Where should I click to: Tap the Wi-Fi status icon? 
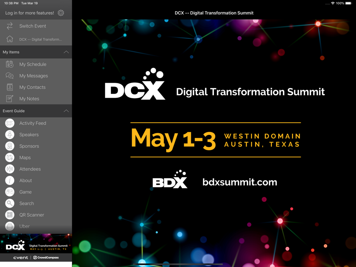333,3
